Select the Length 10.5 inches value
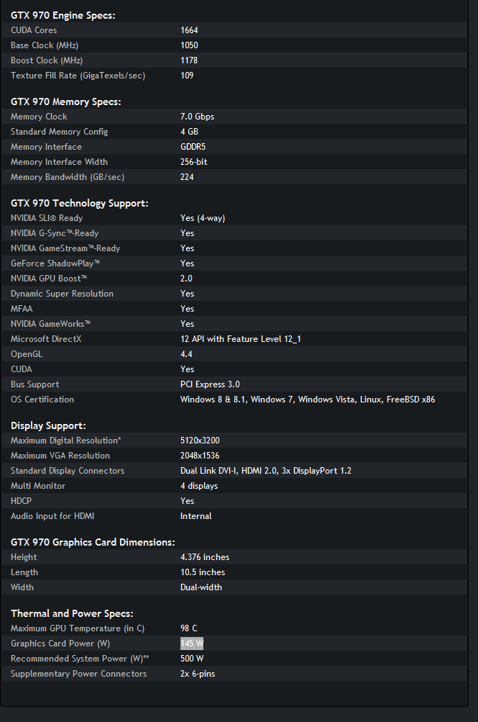The image size is (478, 722). (203, 572)
